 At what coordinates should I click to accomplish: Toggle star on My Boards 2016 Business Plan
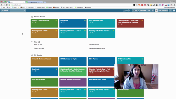[142, 59]
